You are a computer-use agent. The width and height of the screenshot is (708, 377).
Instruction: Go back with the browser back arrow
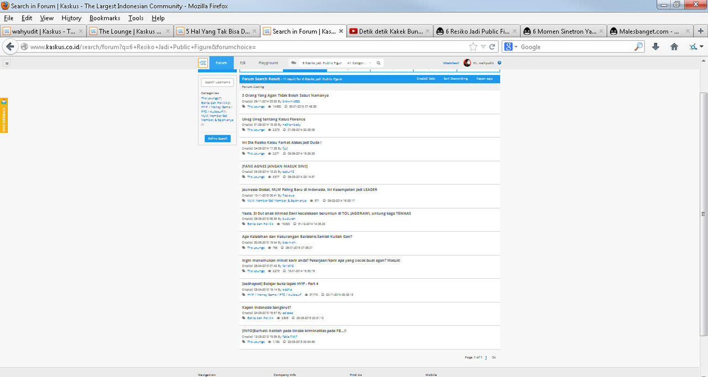[x=9, y=47]
